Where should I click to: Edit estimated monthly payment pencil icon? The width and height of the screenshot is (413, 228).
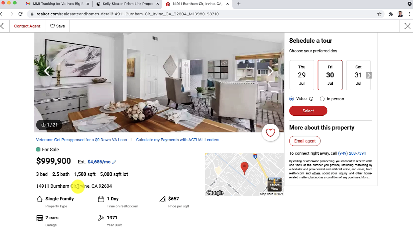pos(114,162)
